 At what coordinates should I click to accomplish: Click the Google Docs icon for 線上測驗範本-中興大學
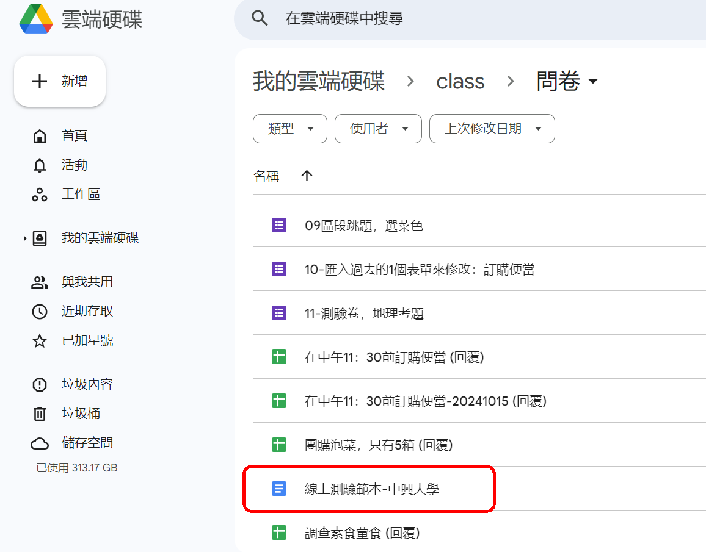pos(279,489)
